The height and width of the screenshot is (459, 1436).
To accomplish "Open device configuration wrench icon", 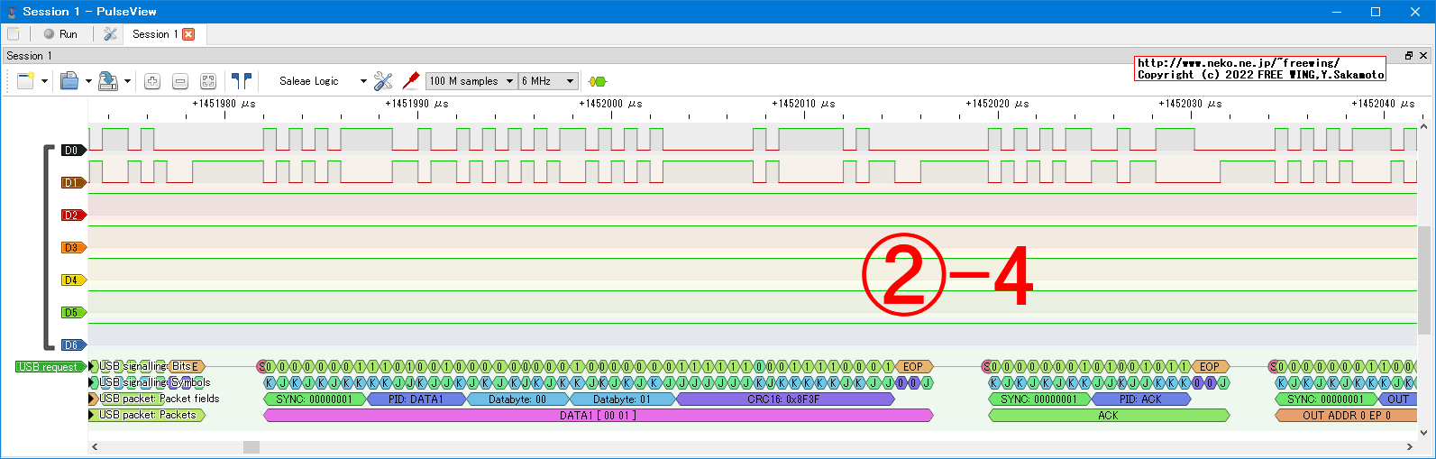I will 383,81.
